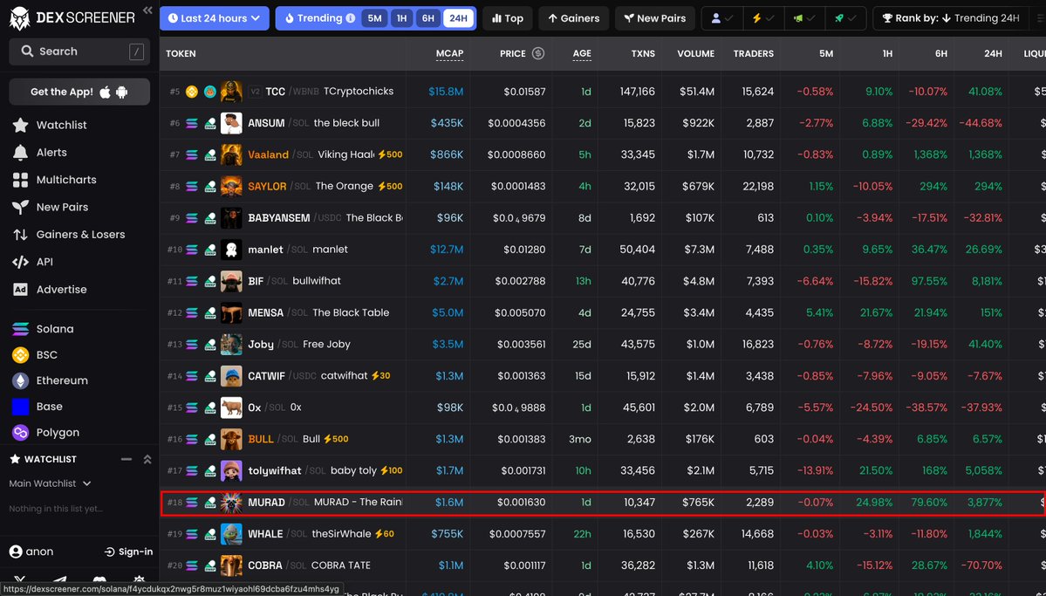Click the Gainers button in the toolbar
Screen dimensions: 1046x596
click(x=574, y=18)
